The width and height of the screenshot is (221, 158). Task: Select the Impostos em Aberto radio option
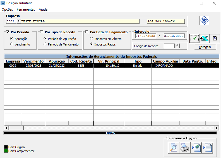91,39
